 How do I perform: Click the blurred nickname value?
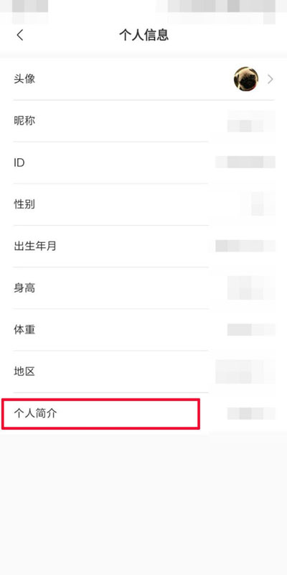coord(251,121)
